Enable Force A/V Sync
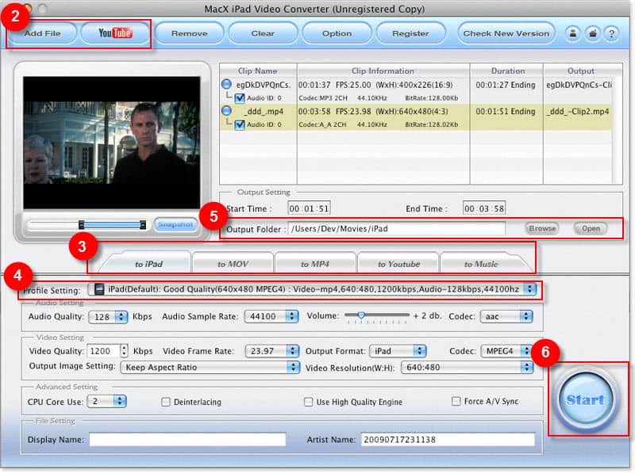This screenshot has width=635, height=473. point(456,401)
